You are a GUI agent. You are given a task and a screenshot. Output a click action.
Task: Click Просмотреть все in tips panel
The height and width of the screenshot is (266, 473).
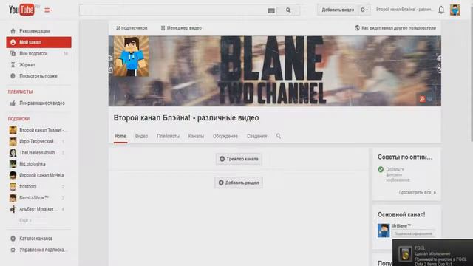[x=417, y=192]
